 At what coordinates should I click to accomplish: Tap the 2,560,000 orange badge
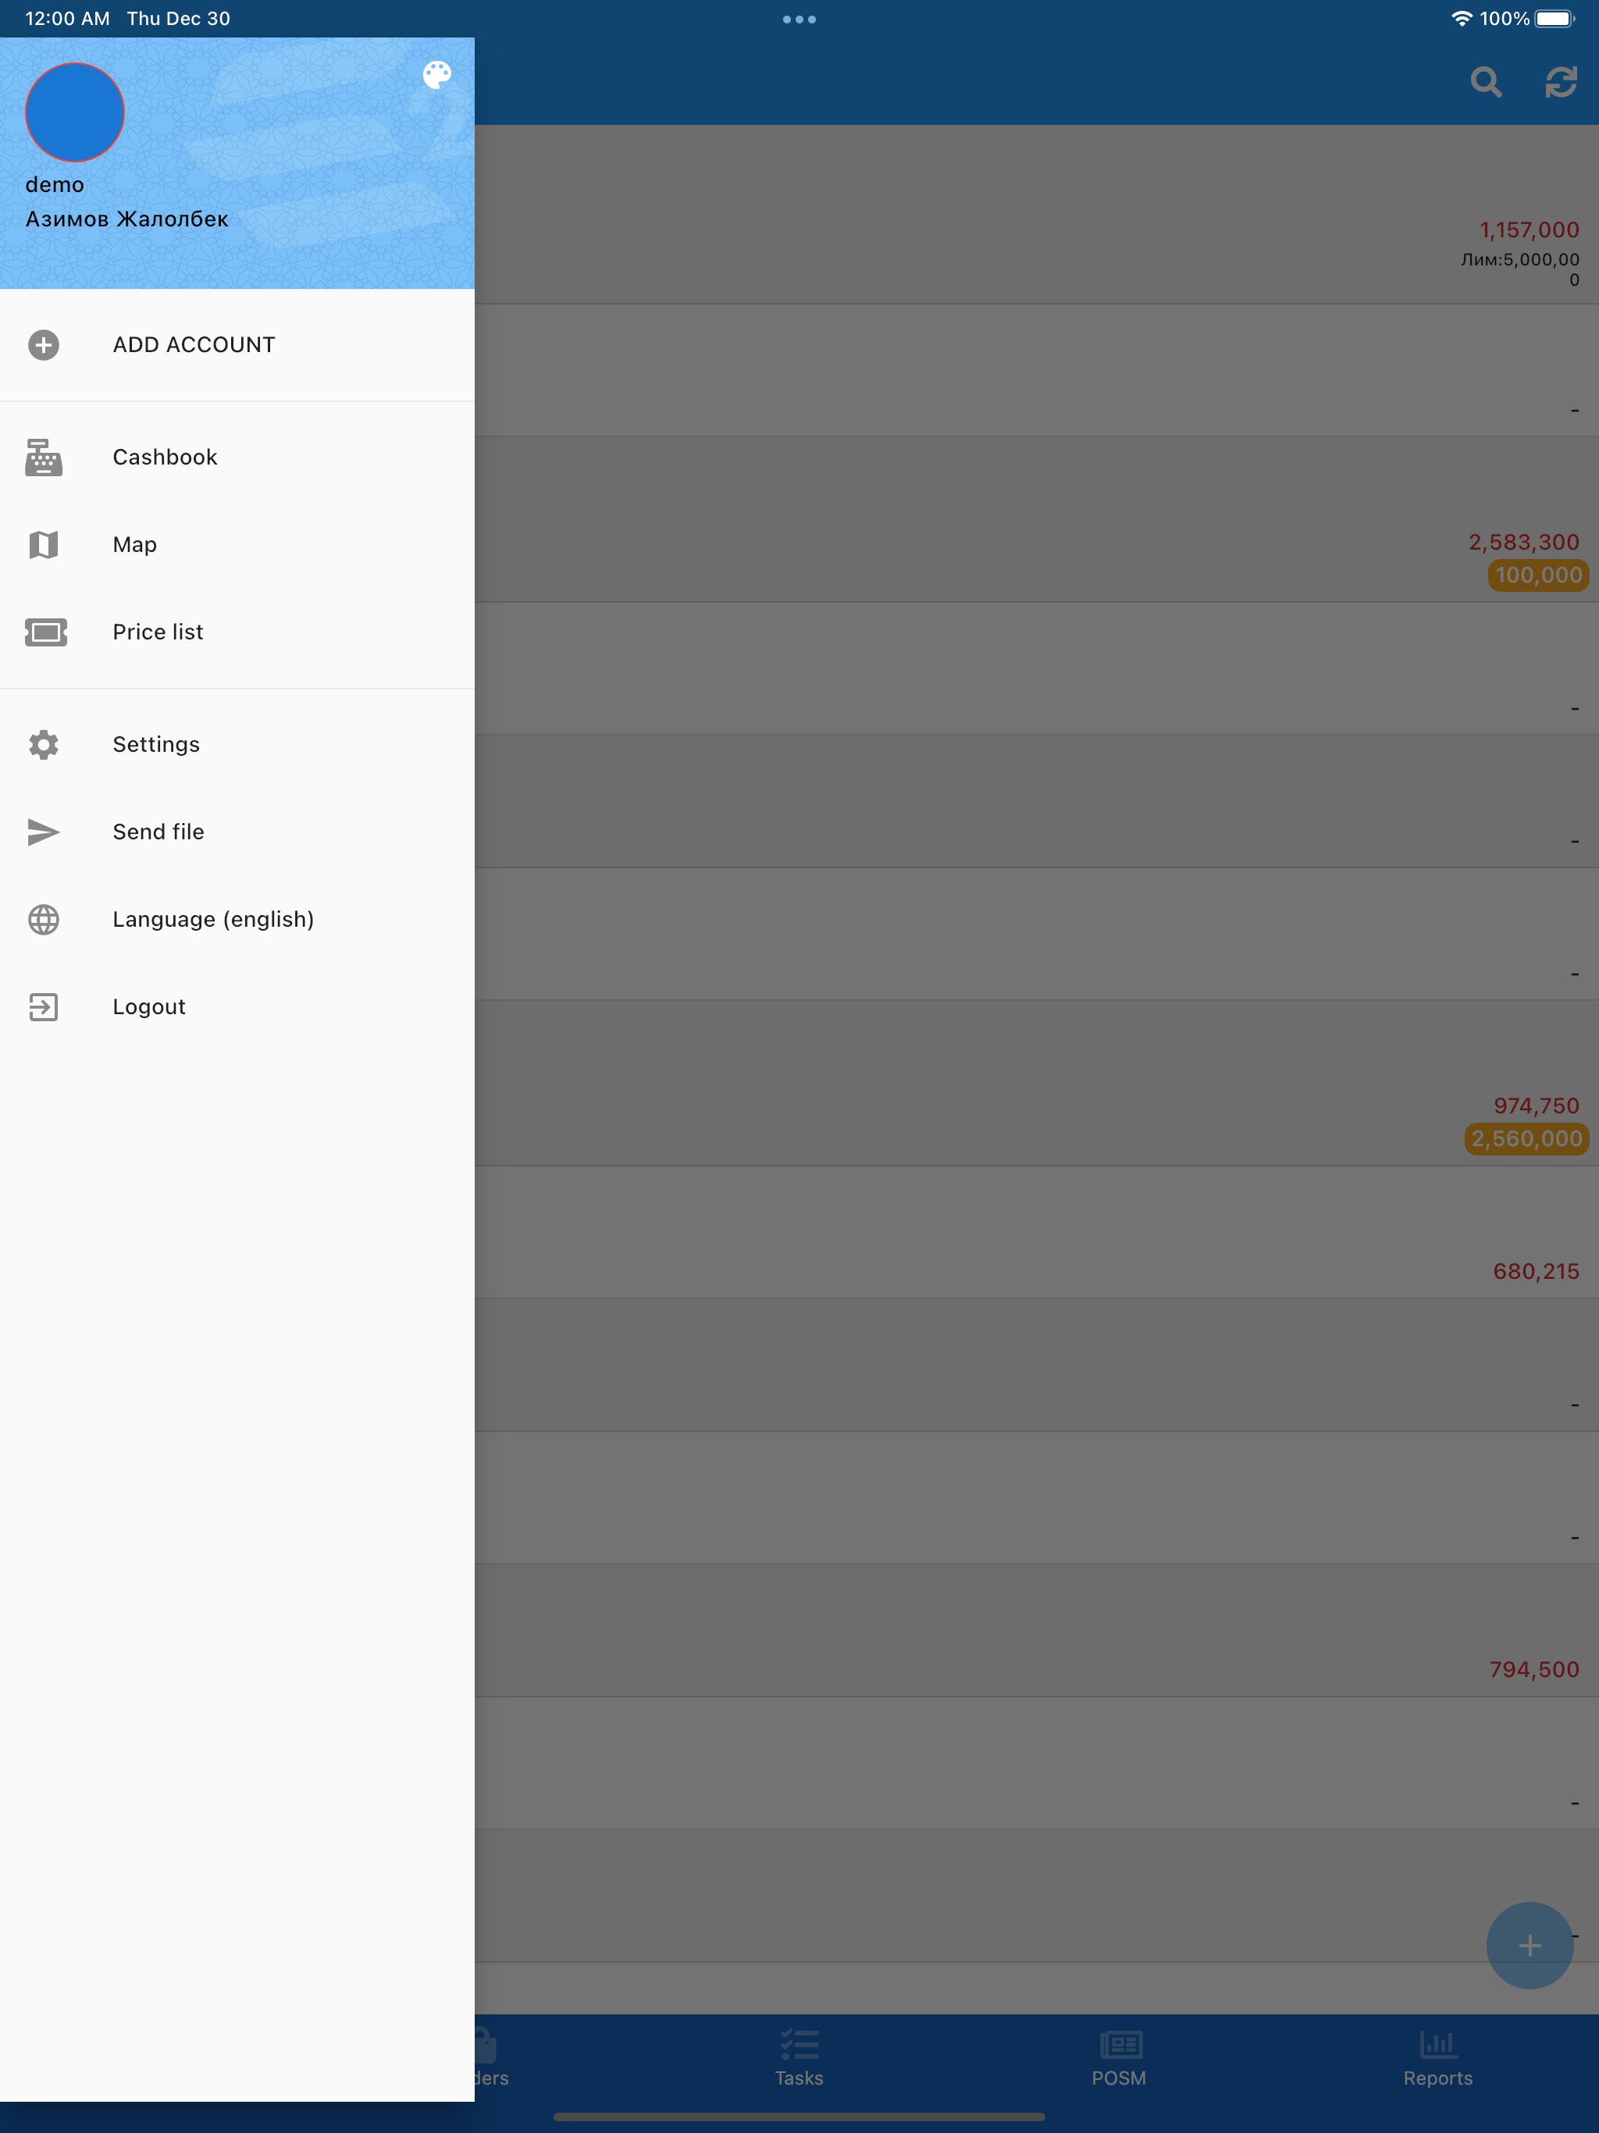coord(1526,1139)
